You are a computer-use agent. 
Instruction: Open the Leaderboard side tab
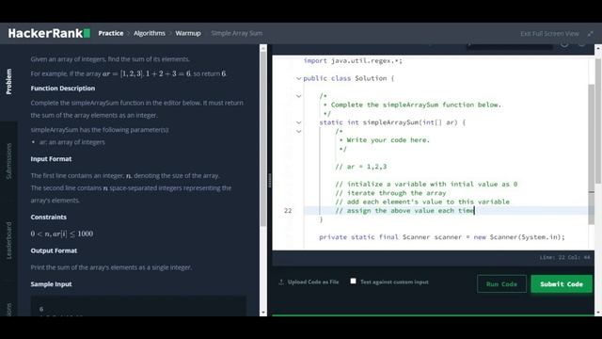click(x=8, y=241)
